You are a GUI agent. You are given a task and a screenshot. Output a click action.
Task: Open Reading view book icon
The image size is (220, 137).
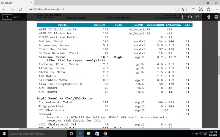point(177,9)
